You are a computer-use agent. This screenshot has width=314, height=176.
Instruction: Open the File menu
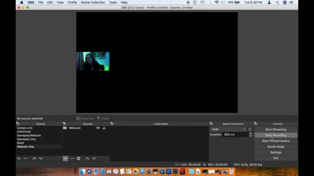41,2
